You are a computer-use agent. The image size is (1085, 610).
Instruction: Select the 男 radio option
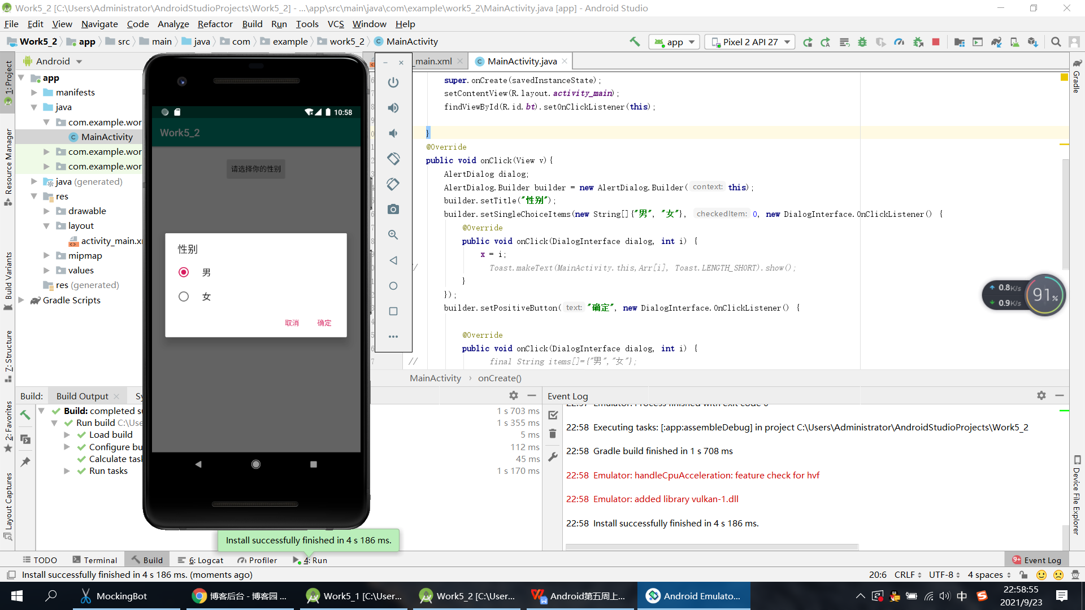point(184,272)
